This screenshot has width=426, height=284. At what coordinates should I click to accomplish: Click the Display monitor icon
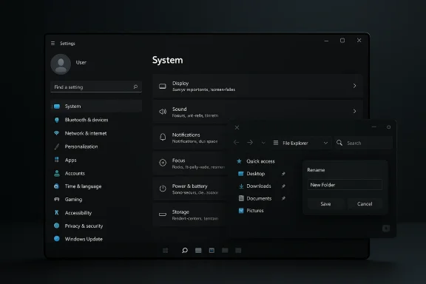point(163,86)
